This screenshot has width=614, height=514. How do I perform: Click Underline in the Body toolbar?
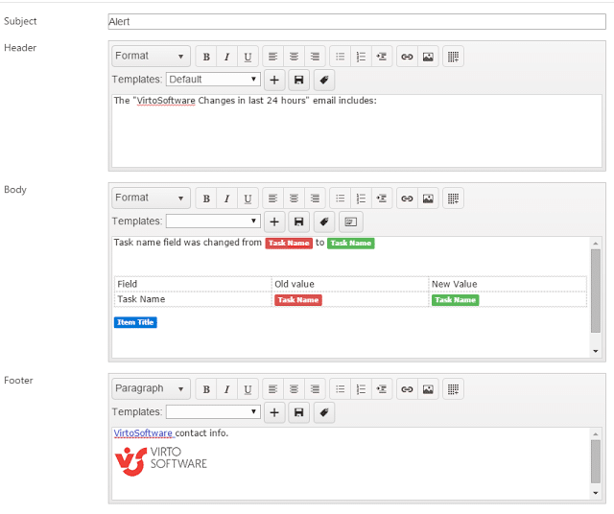click(x=248, y=199)
